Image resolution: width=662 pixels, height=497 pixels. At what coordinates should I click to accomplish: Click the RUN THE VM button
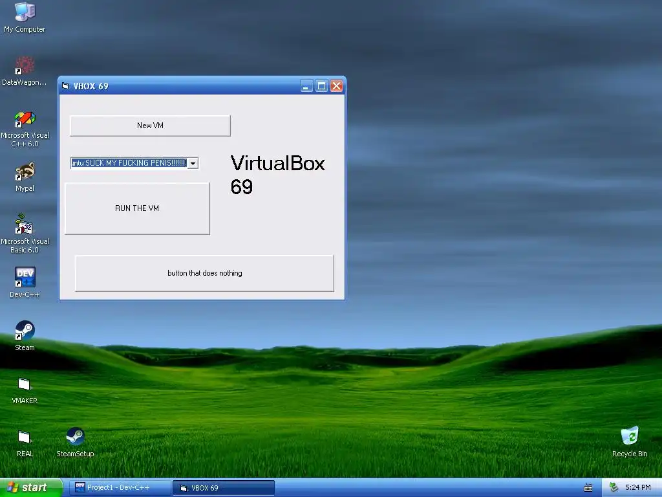pyautogui.click(x=137, y=208)
